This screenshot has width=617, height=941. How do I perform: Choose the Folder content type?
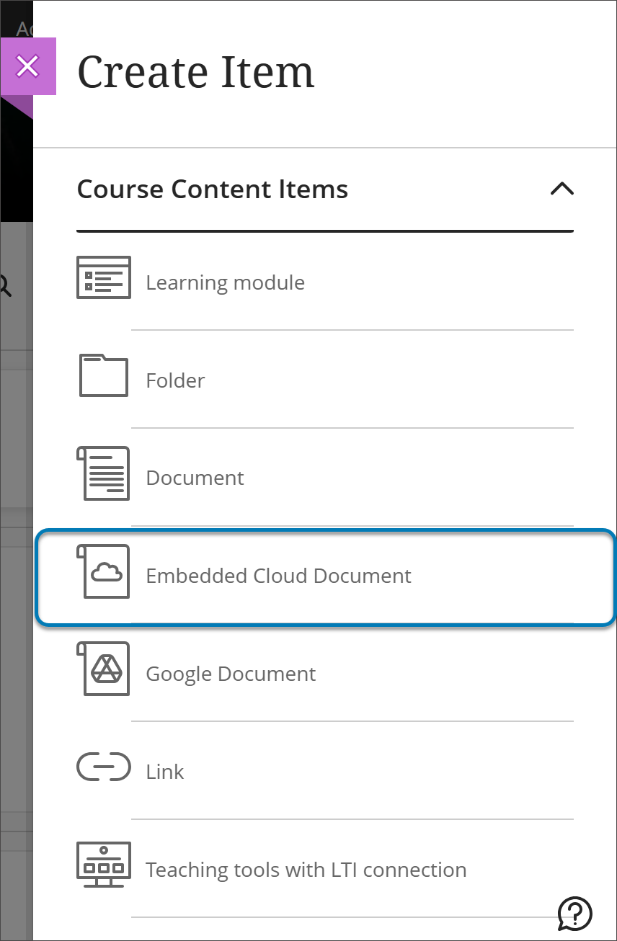coord(174,380)
